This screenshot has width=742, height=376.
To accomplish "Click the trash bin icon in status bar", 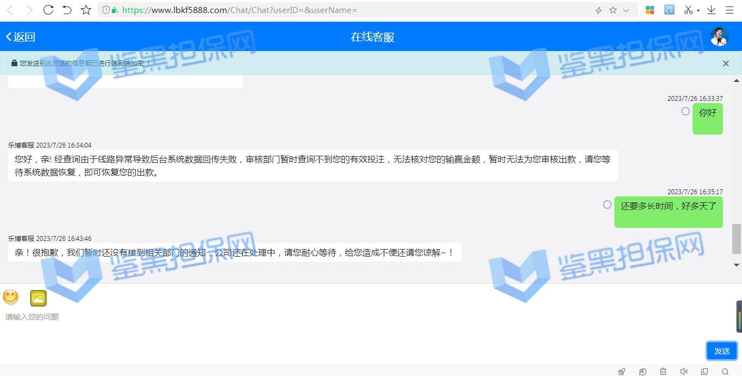I will pos(663,372).
